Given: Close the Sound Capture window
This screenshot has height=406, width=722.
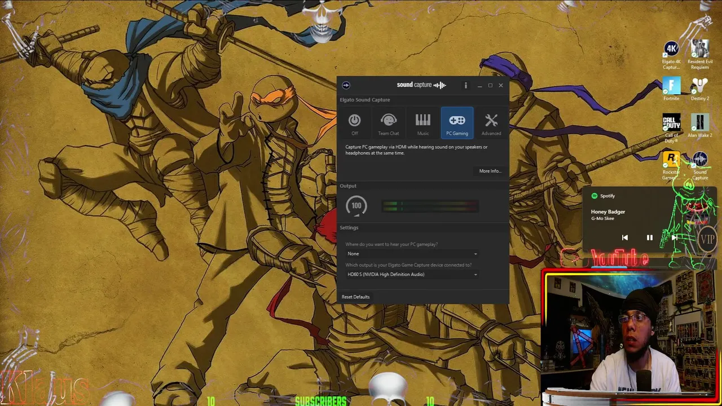Looking at the screenshot, I should (500, 85).
